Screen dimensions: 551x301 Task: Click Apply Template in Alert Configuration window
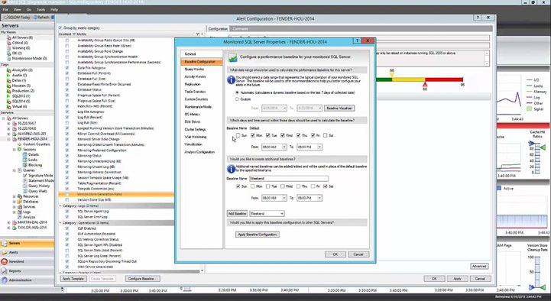[x=73, y=279]
